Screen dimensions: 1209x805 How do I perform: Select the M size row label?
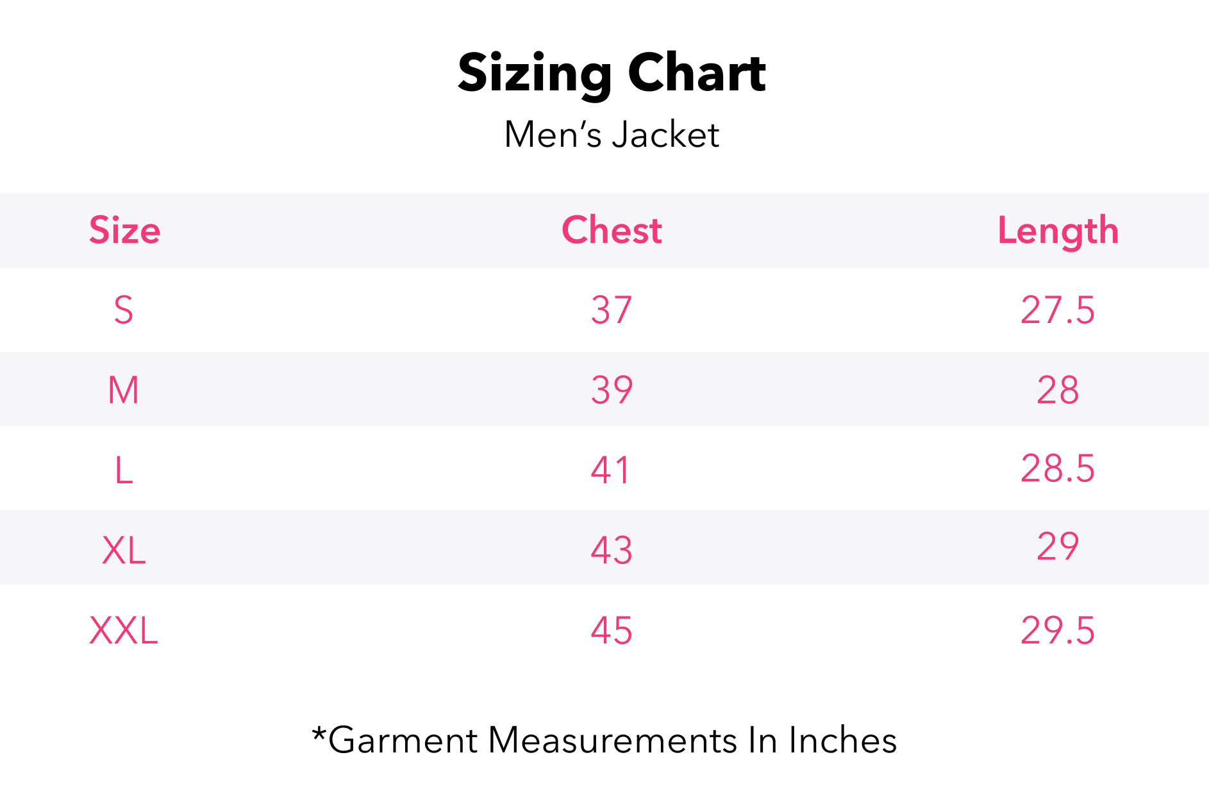coord(124,390)
